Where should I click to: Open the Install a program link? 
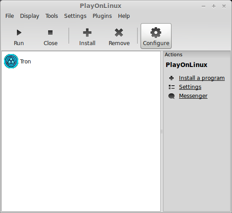(202, 78)
